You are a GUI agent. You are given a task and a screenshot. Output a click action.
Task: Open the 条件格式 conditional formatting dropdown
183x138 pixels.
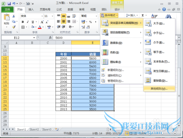[x=109, y=15]
